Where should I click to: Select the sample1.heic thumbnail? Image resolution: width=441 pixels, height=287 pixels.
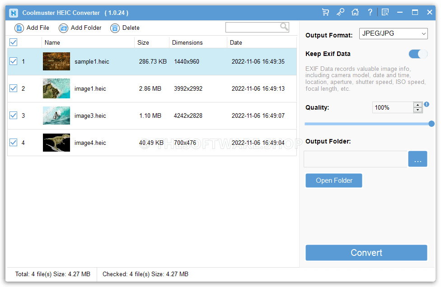pos(56,61)
